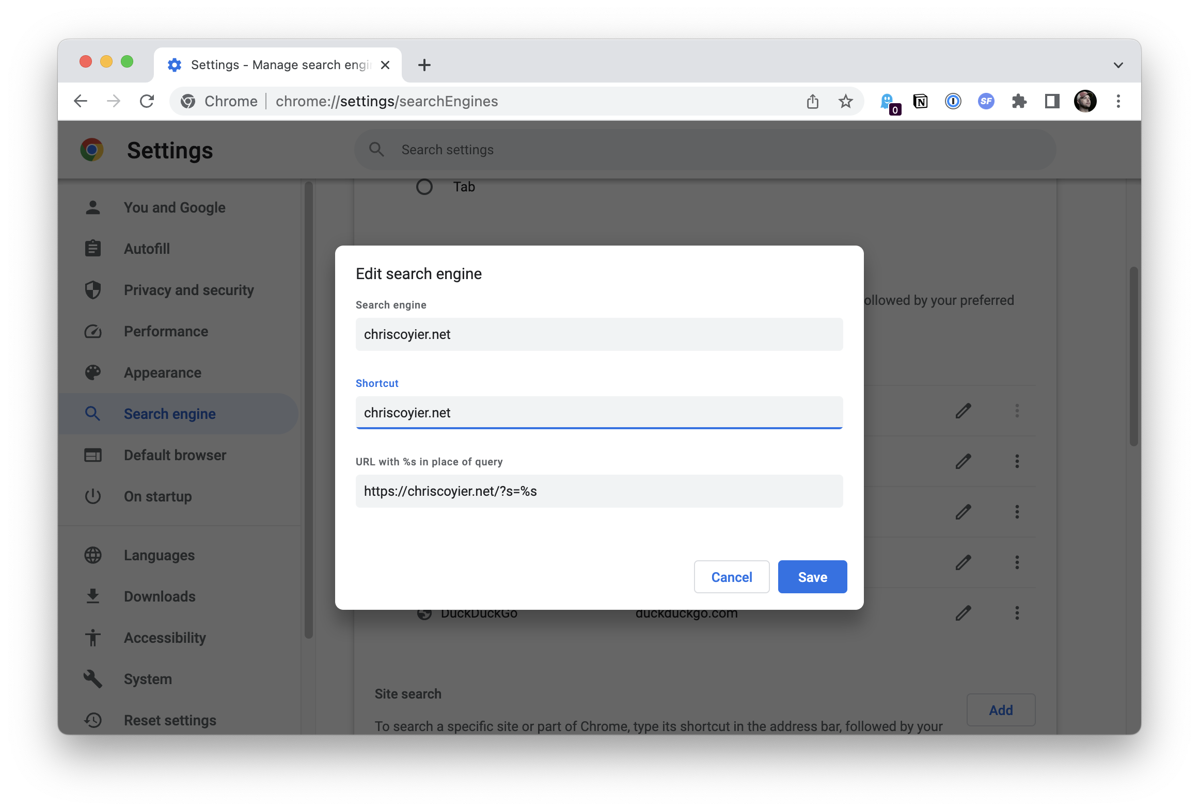This screenshot has height=811, width=1199.
Task: Open the profile avatar menu
Action: (1085, 101)
